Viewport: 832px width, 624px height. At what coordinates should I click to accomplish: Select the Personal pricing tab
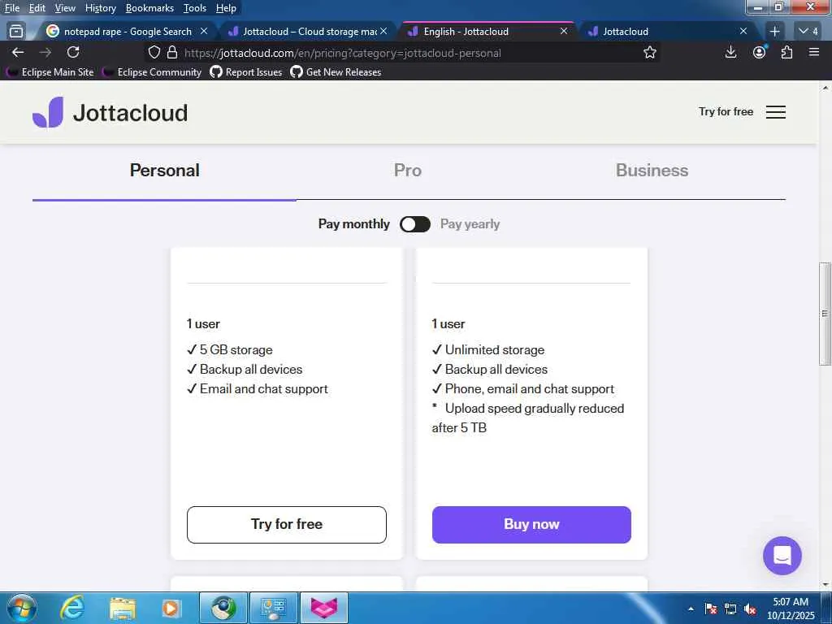pos(164,171)
